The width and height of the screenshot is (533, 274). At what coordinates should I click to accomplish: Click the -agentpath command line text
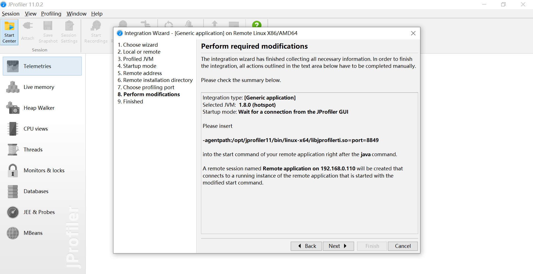click(291, 140)
